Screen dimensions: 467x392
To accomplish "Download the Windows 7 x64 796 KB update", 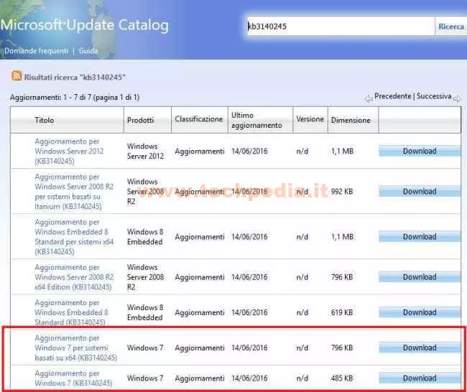I will pyautogui.click(x=420, y=347).
